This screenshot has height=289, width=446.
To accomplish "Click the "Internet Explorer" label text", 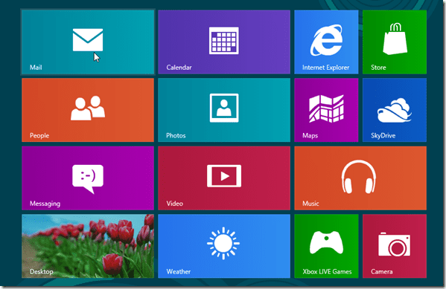I will (x=325, y=68).
